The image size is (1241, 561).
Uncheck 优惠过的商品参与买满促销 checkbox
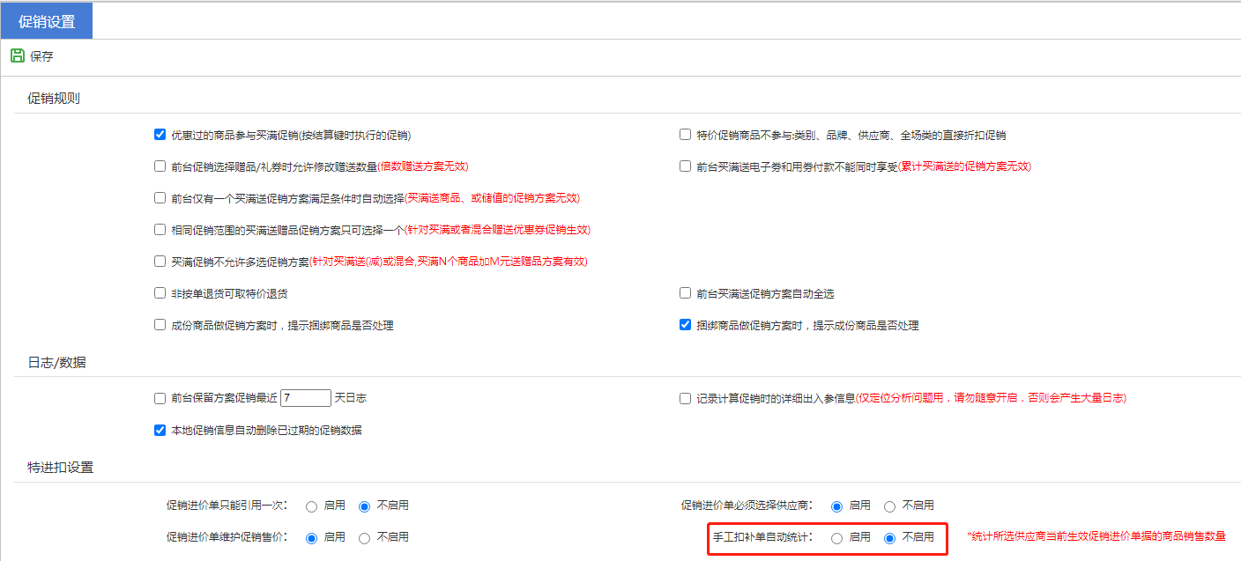160,135
